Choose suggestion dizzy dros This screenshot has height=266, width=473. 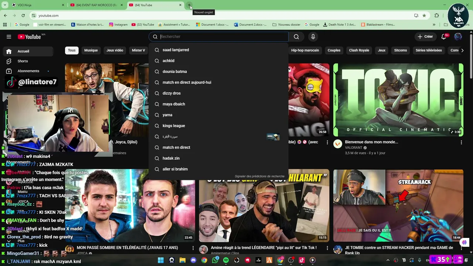(218, 93)
